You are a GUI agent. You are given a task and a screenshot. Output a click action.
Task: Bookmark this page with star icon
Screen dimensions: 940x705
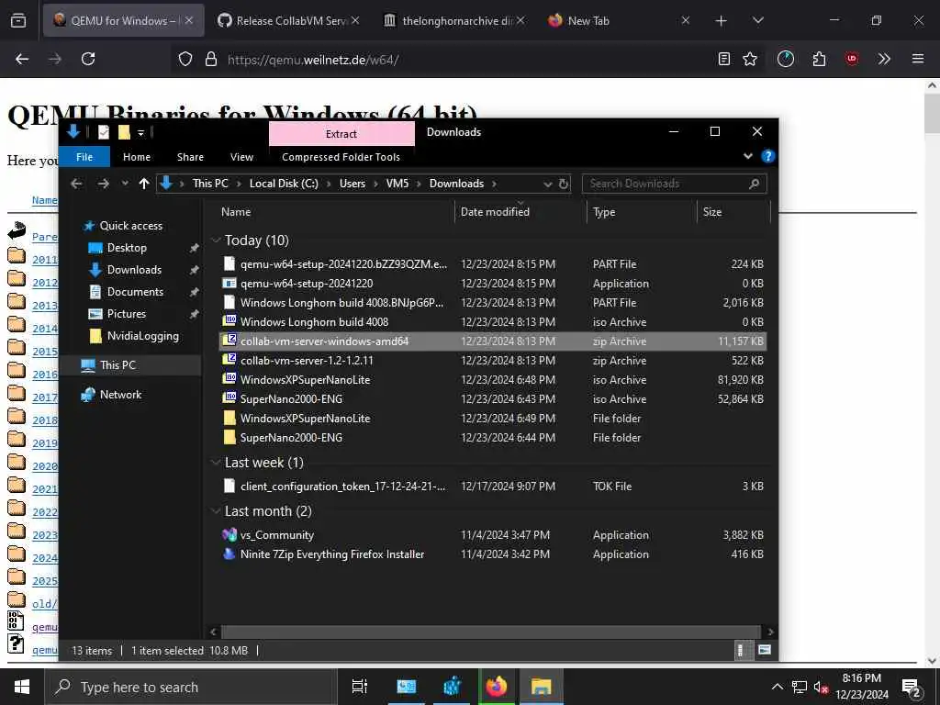750,59
